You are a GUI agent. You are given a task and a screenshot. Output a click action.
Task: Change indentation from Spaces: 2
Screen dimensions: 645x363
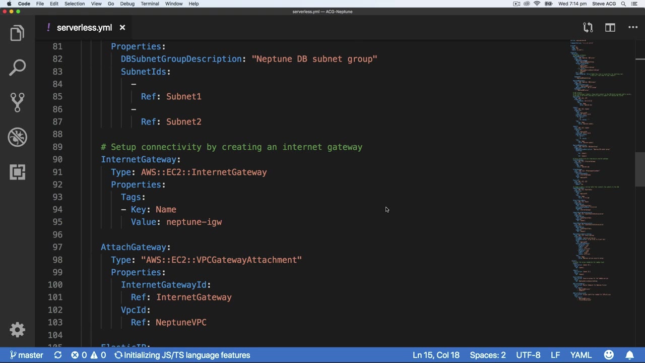(x=487, y=355)
